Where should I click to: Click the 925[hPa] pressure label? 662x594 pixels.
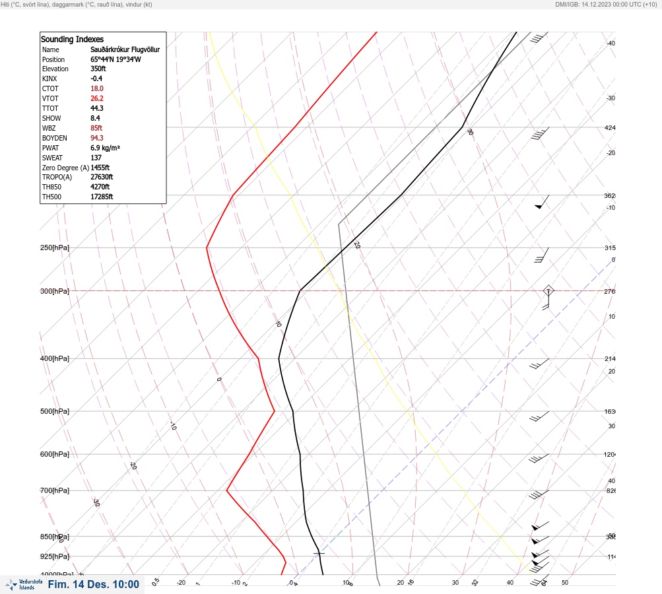click(x=55, y=556)
